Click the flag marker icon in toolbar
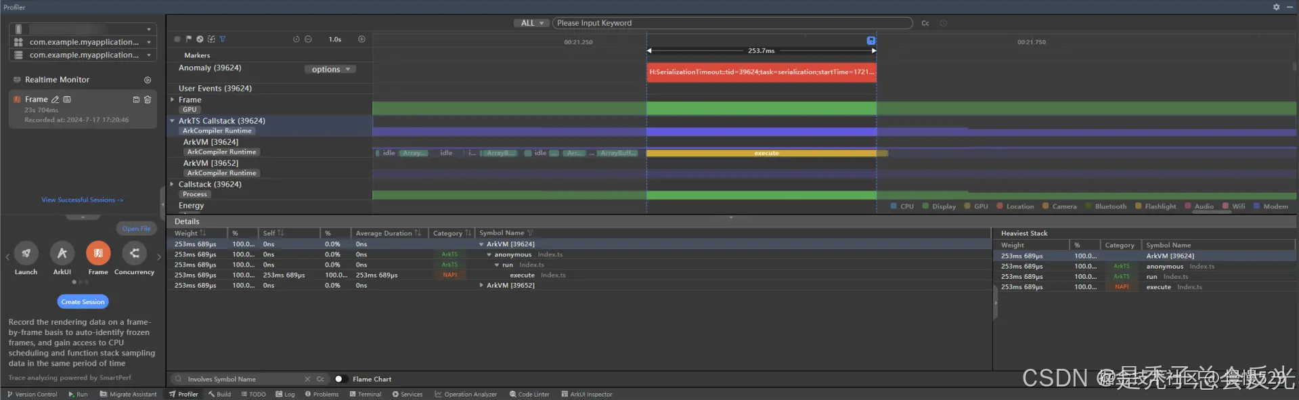This screenshot has height=400, width=1299. [189, 39]
